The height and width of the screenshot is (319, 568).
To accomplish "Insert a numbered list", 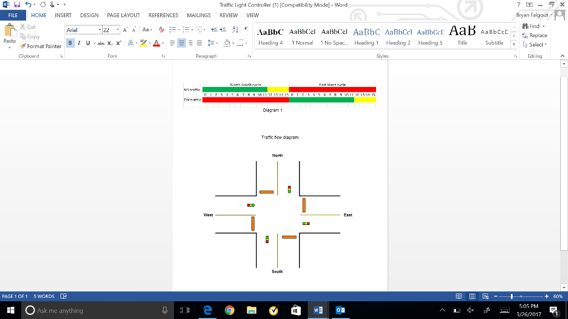I will click(186, 30).
